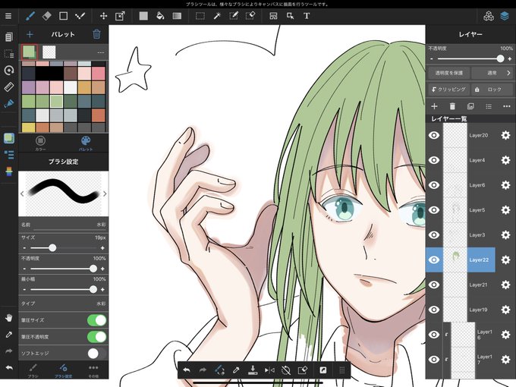Click the クリッピング button
The image size is (516, 387).
click(x=449, y=90)
